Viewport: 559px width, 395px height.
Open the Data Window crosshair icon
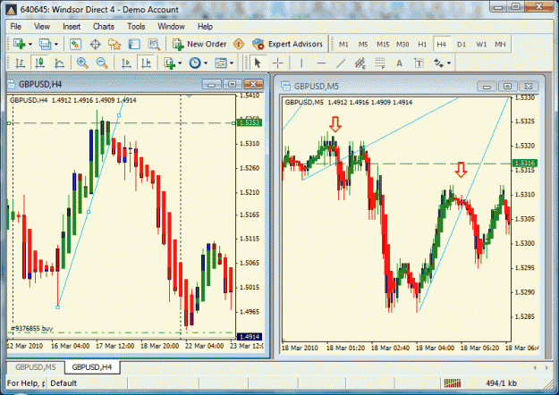pyautogui.click(x=95, y=44)
